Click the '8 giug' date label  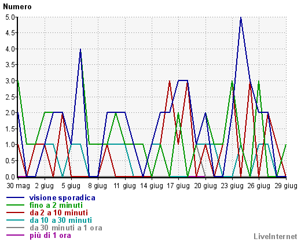coord(98,186)
